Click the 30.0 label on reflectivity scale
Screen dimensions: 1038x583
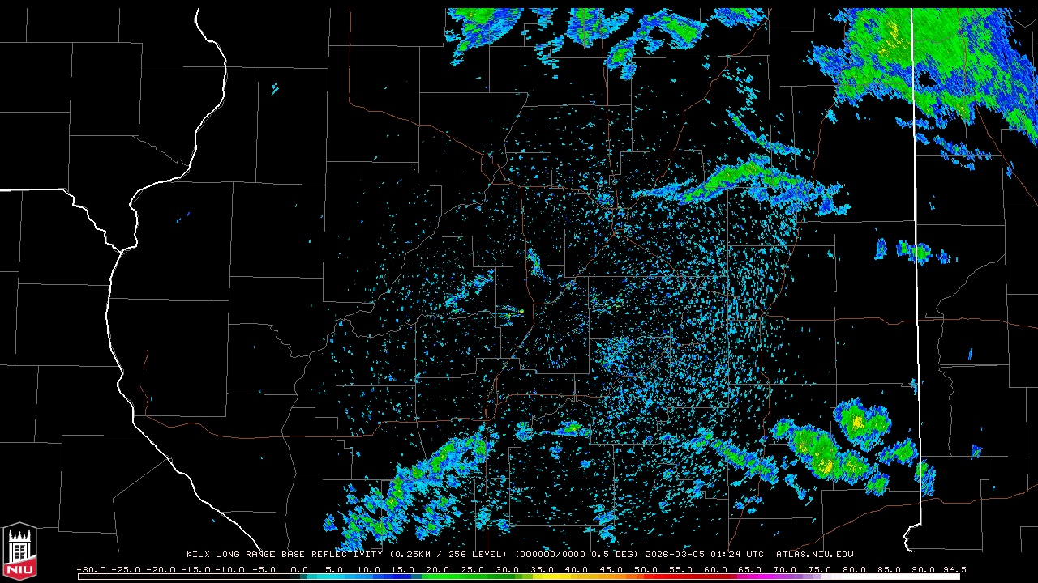click(x=508, y=569)
